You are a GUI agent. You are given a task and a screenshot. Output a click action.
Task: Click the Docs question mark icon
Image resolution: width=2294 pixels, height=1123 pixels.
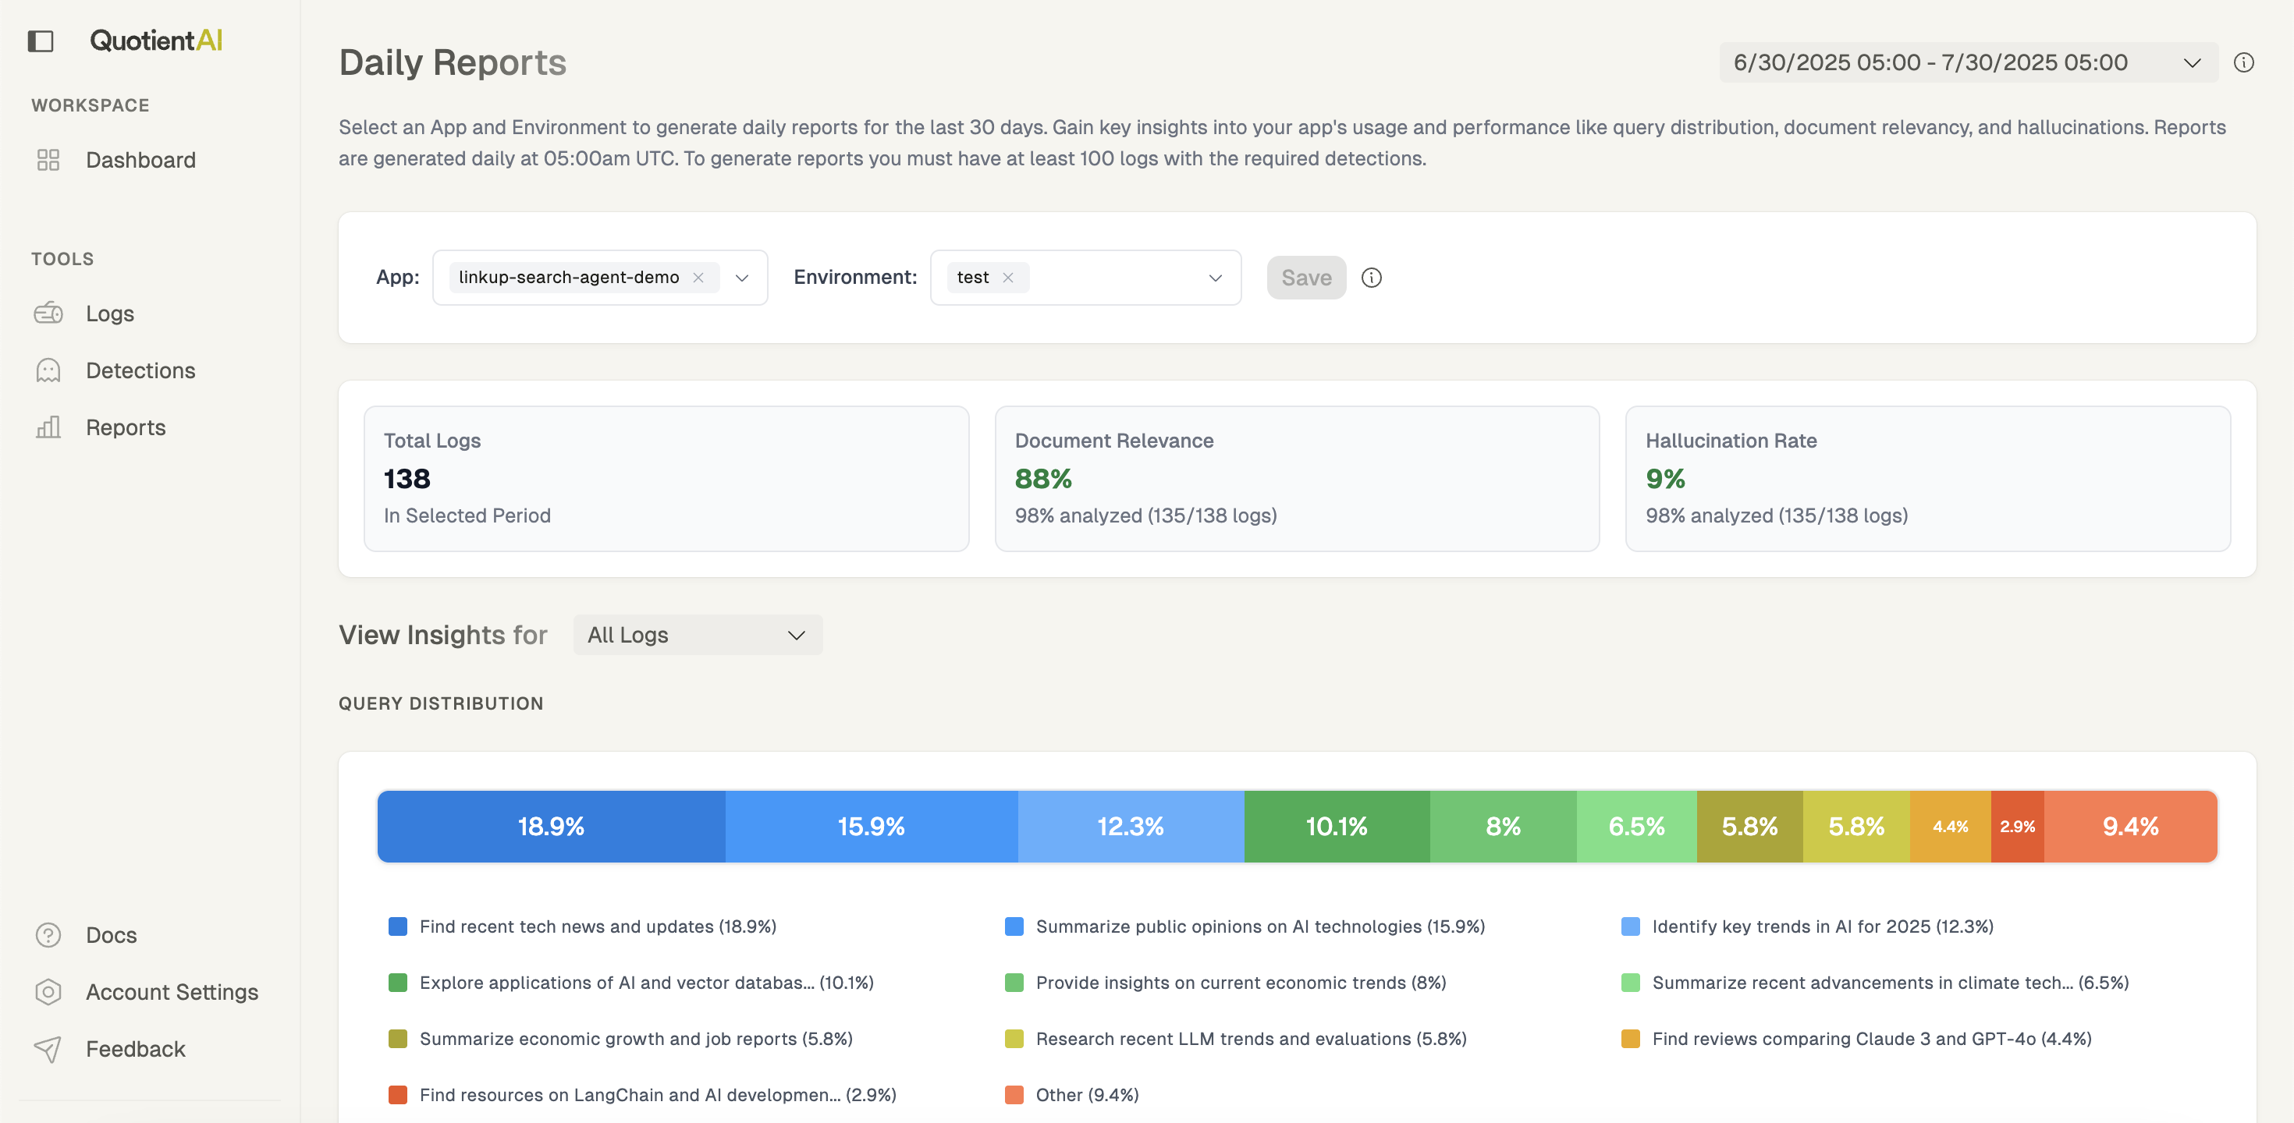tap(48, 935)
